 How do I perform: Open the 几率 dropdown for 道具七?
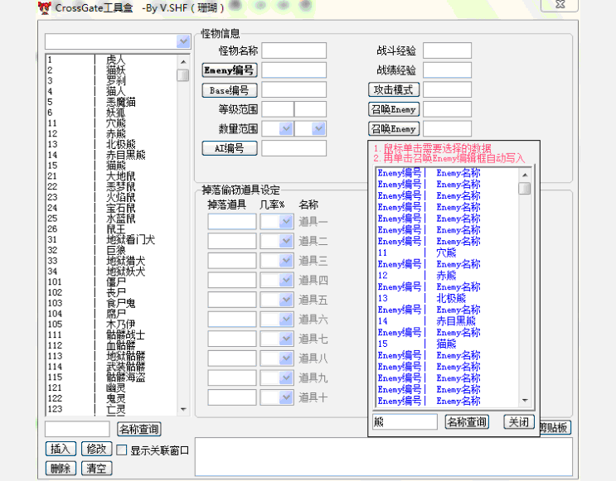(x=286, y=339)
